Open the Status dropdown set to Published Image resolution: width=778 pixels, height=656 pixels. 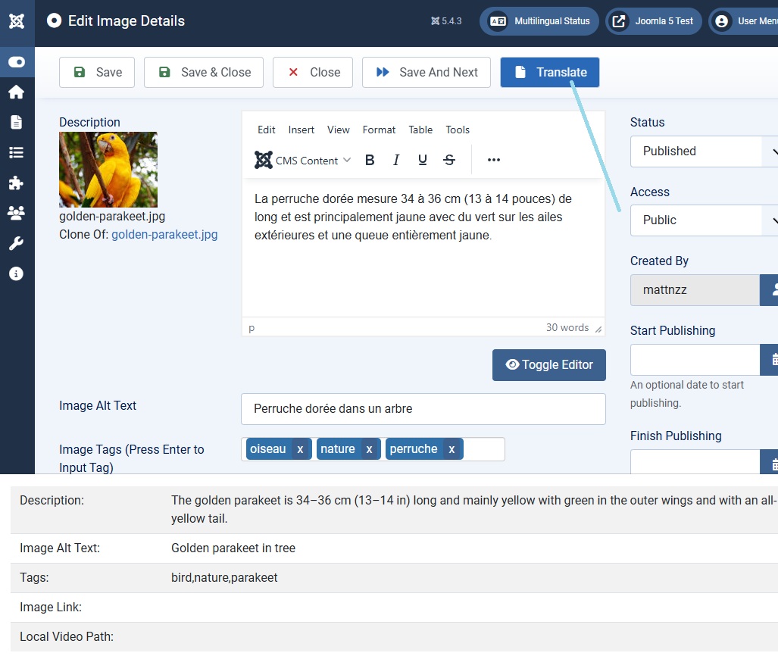coord(704,152)
